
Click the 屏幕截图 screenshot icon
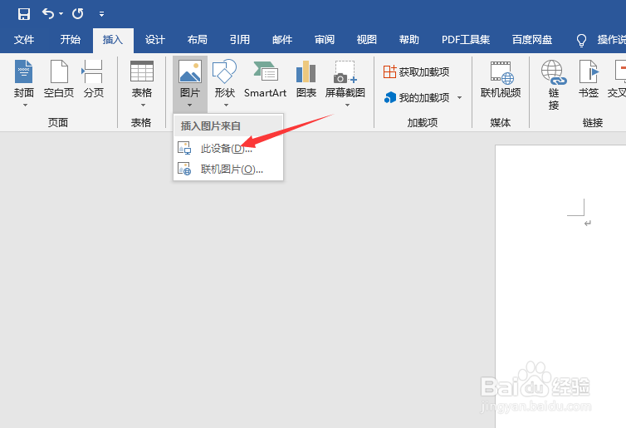click(x=345, y=72)
